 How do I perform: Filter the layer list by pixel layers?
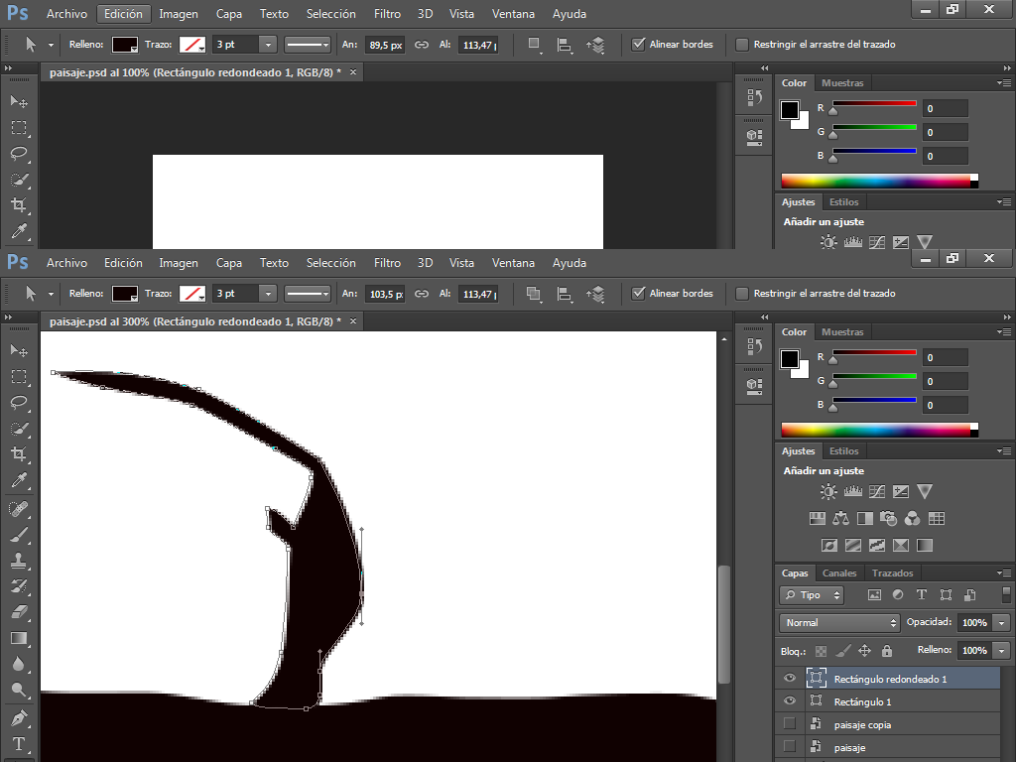pos(874,595)
